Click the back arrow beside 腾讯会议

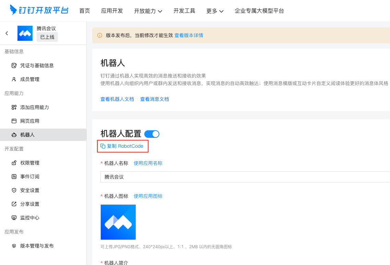7,33
